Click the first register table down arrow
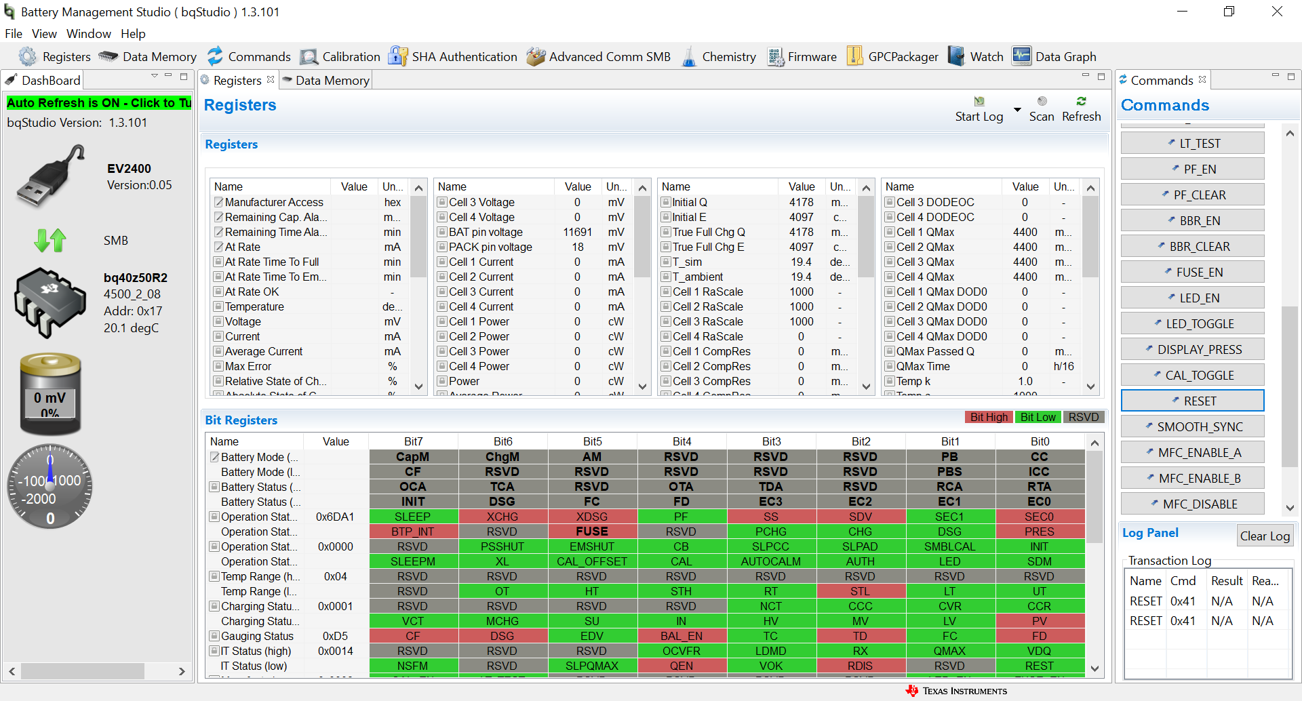This screenshot has height=701, width=1302. 419,386
